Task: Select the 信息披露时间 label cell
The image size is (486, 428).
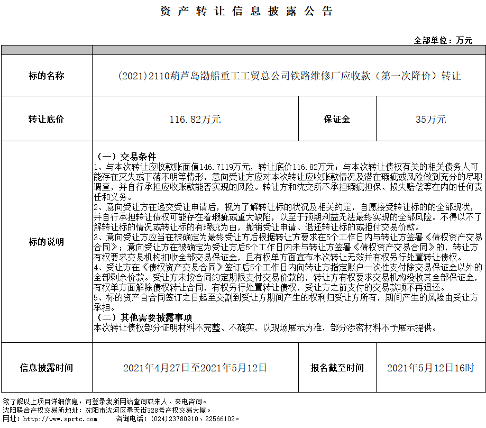Action: [x=47, y=368]
